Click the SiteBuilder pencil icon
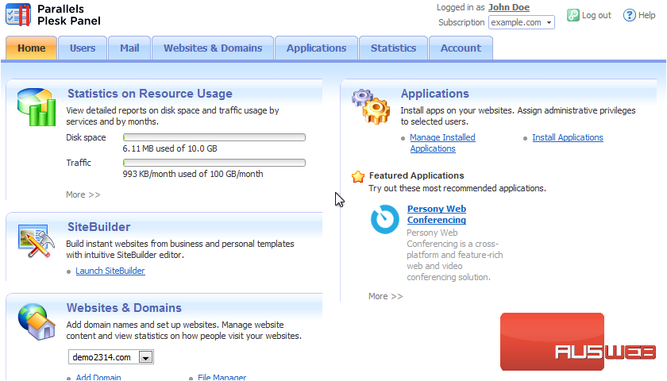The width and height of the screenshot is (667, 381). (x=36, y=240)
